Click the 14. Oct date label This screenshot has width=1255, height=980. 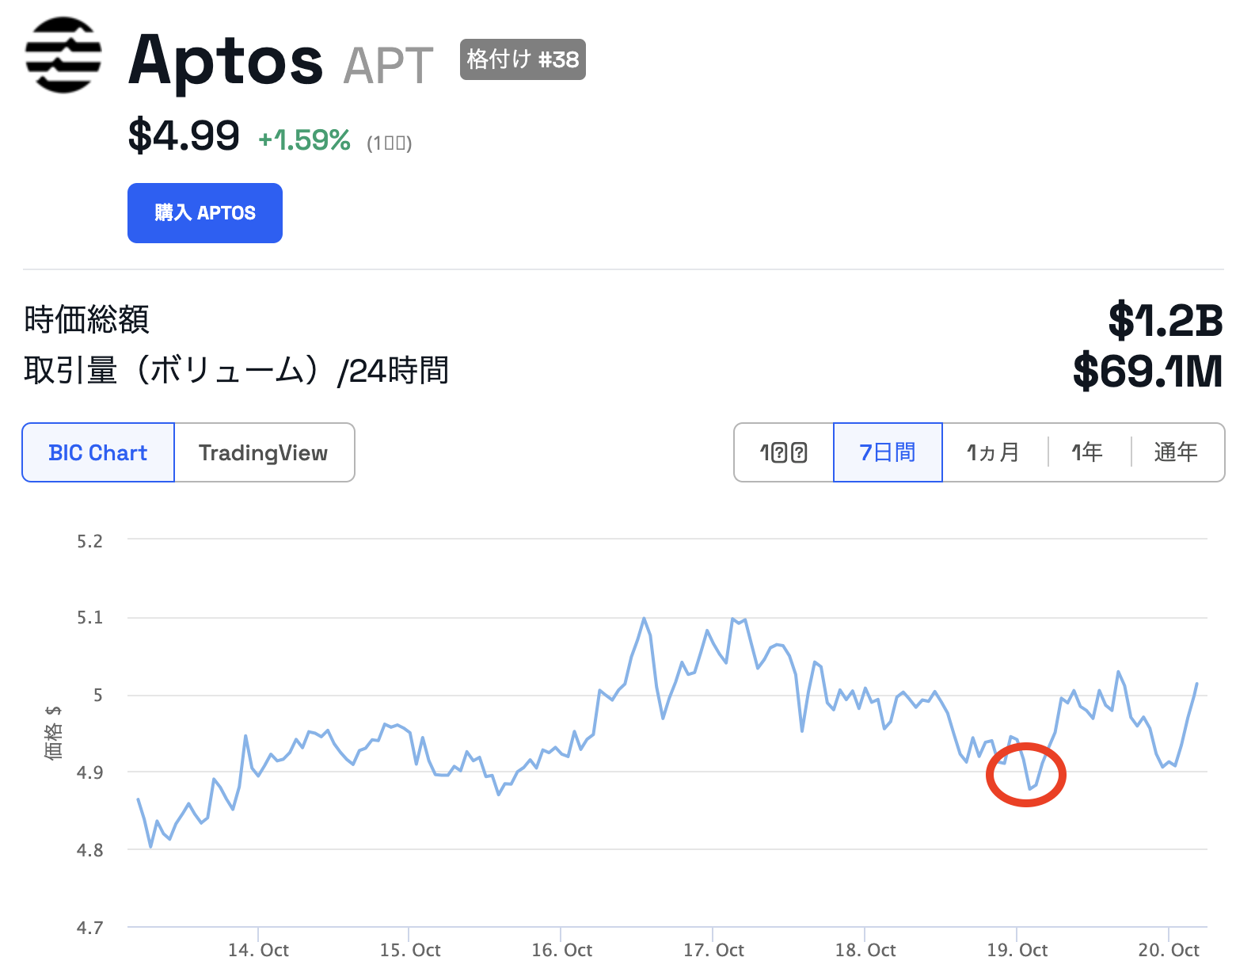(258, 950)
